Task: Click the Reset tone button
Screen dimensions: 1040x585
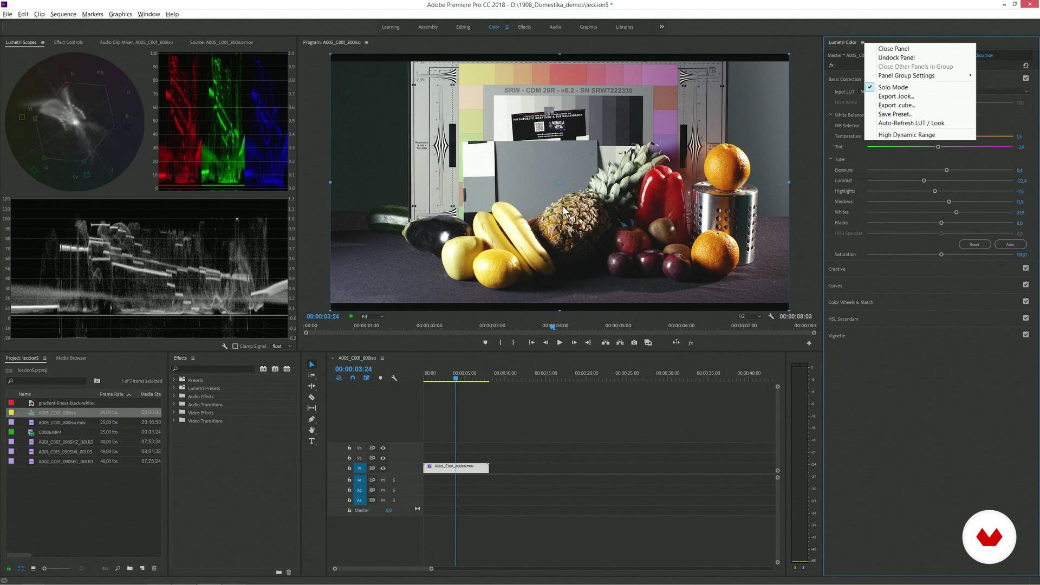Action: tap(974, 244)
